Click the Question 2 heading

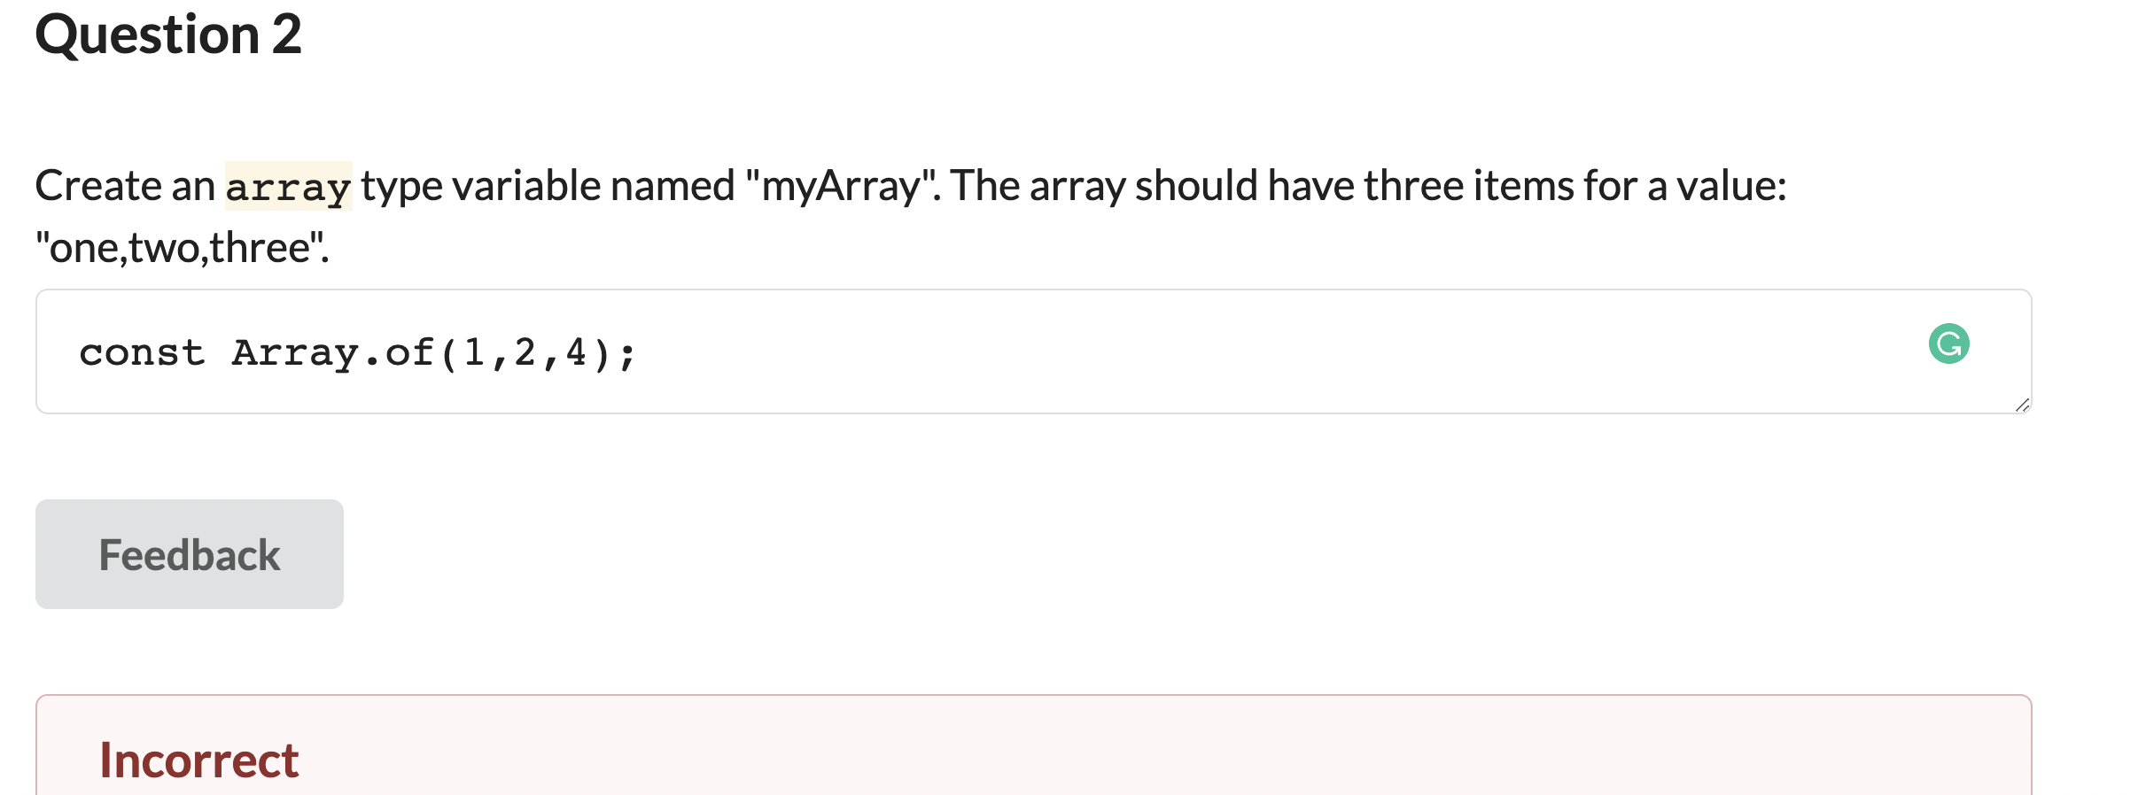pos(168,35)
